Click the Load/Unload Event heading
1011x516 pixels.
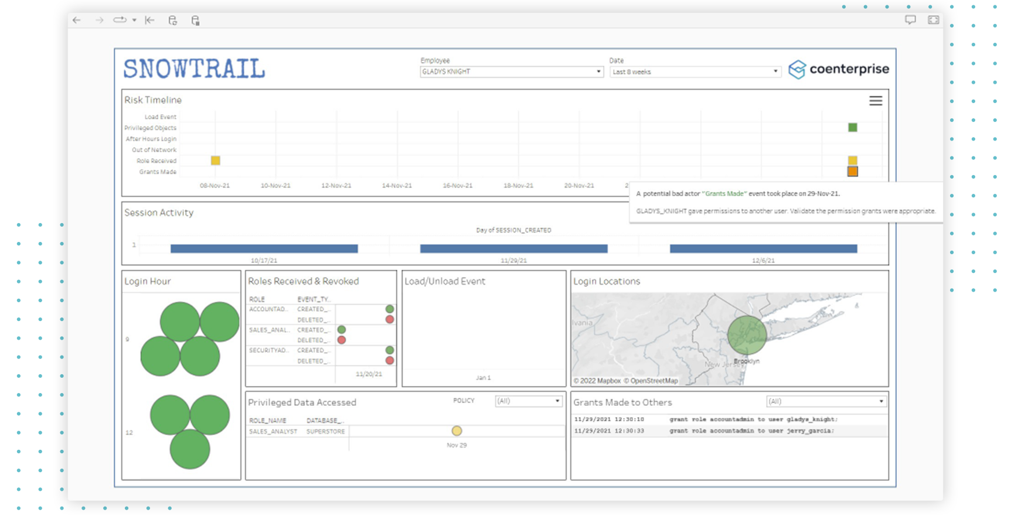(445, 281)
